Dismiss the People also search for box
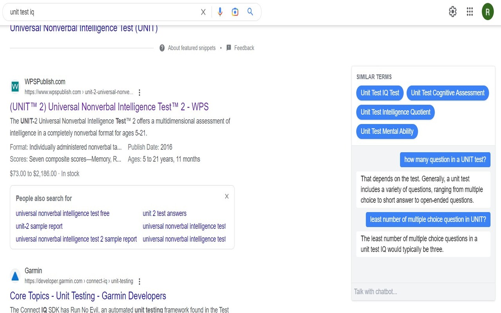Viewport: 501px width, 313px height. point(227,196)
